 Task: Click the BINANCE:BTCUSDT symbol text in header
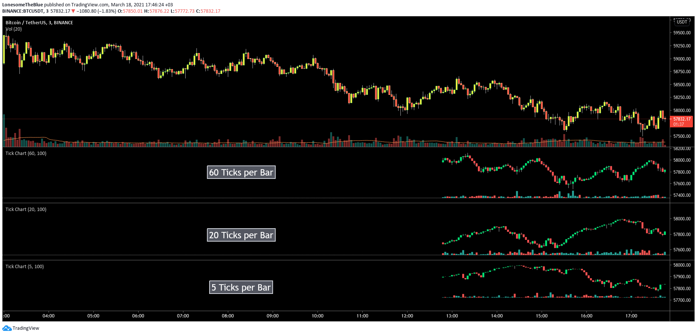pos(23,11)
